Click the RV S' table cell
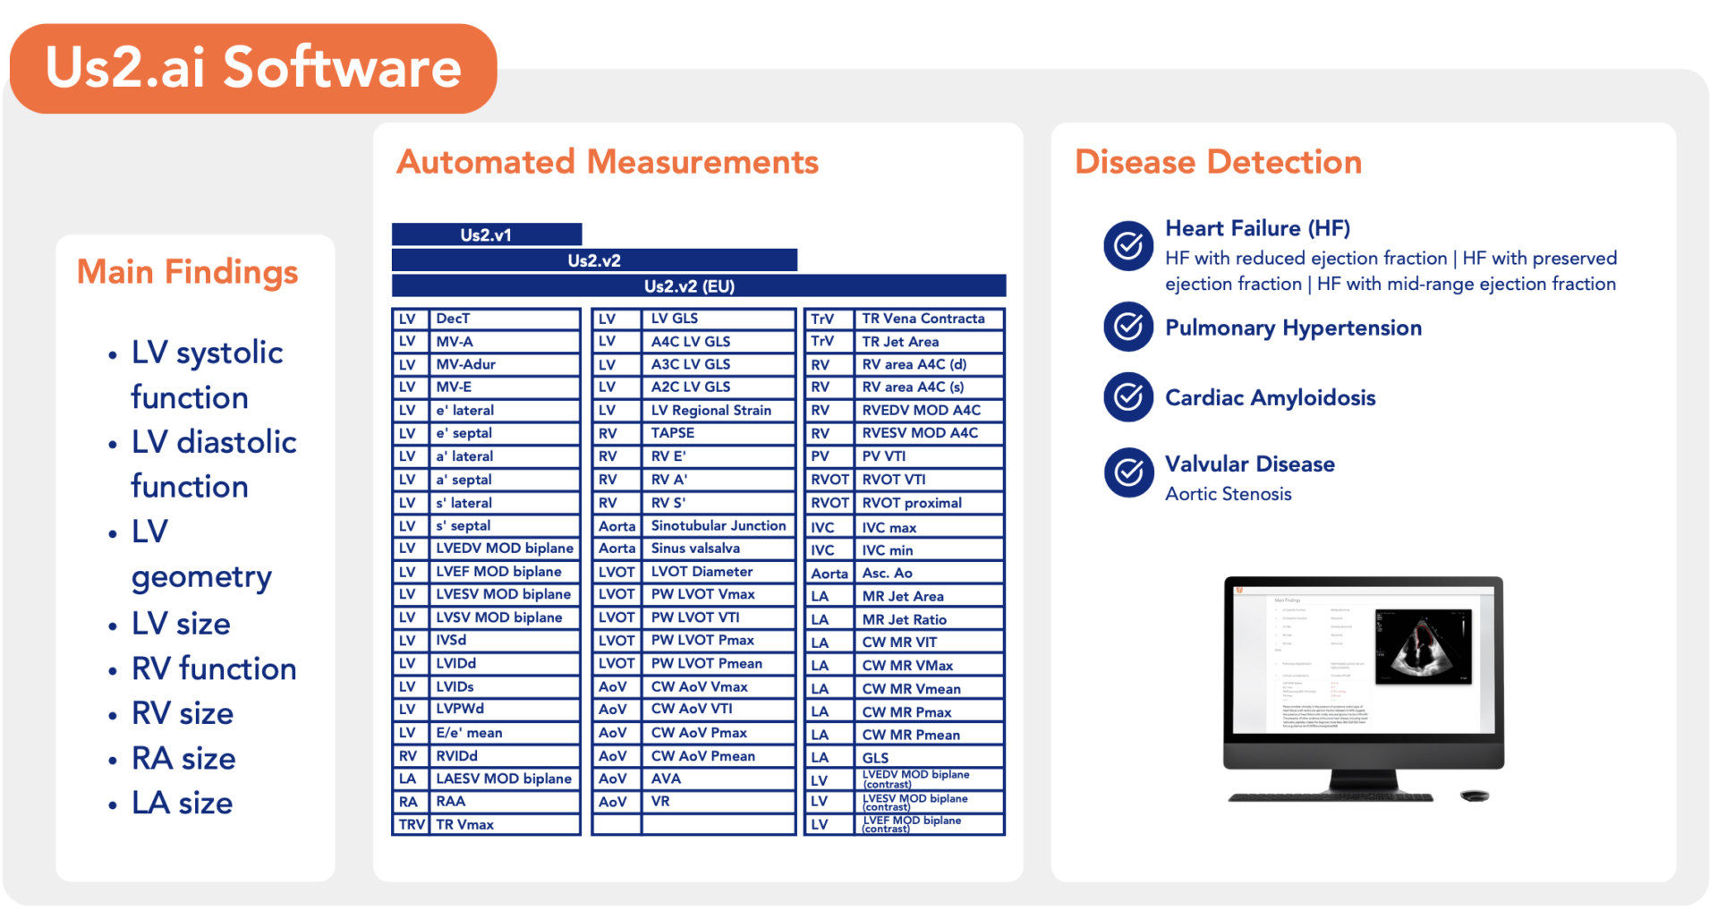Viewport: 1718px width, 919px height. 719,502
